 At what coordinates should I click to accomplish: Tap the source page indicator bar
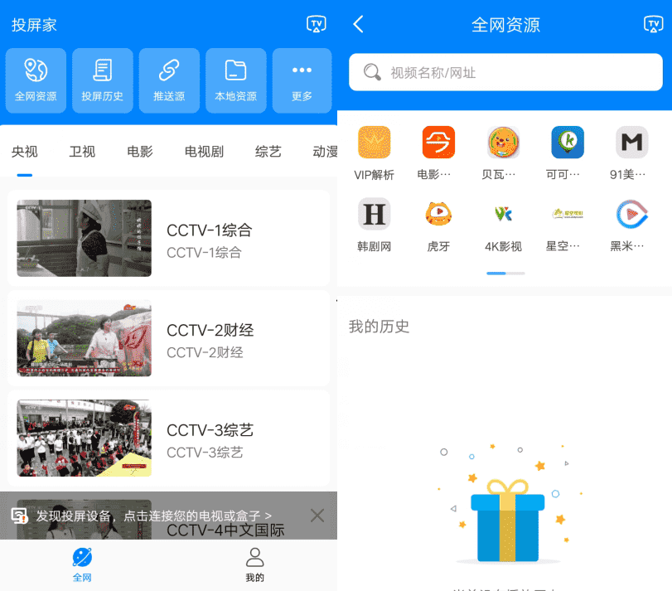click(x=505, y=273)
